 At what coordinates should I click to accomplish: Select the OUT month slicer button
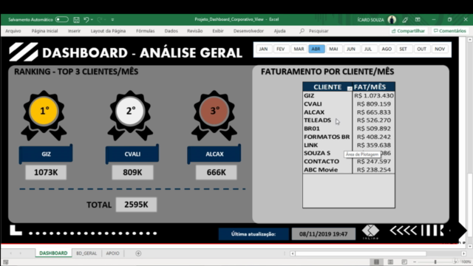pos(421,49)
